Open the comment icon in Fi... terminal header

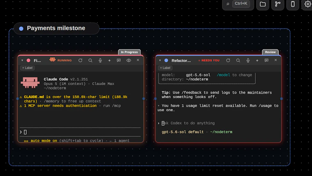[x=119, y=60]
